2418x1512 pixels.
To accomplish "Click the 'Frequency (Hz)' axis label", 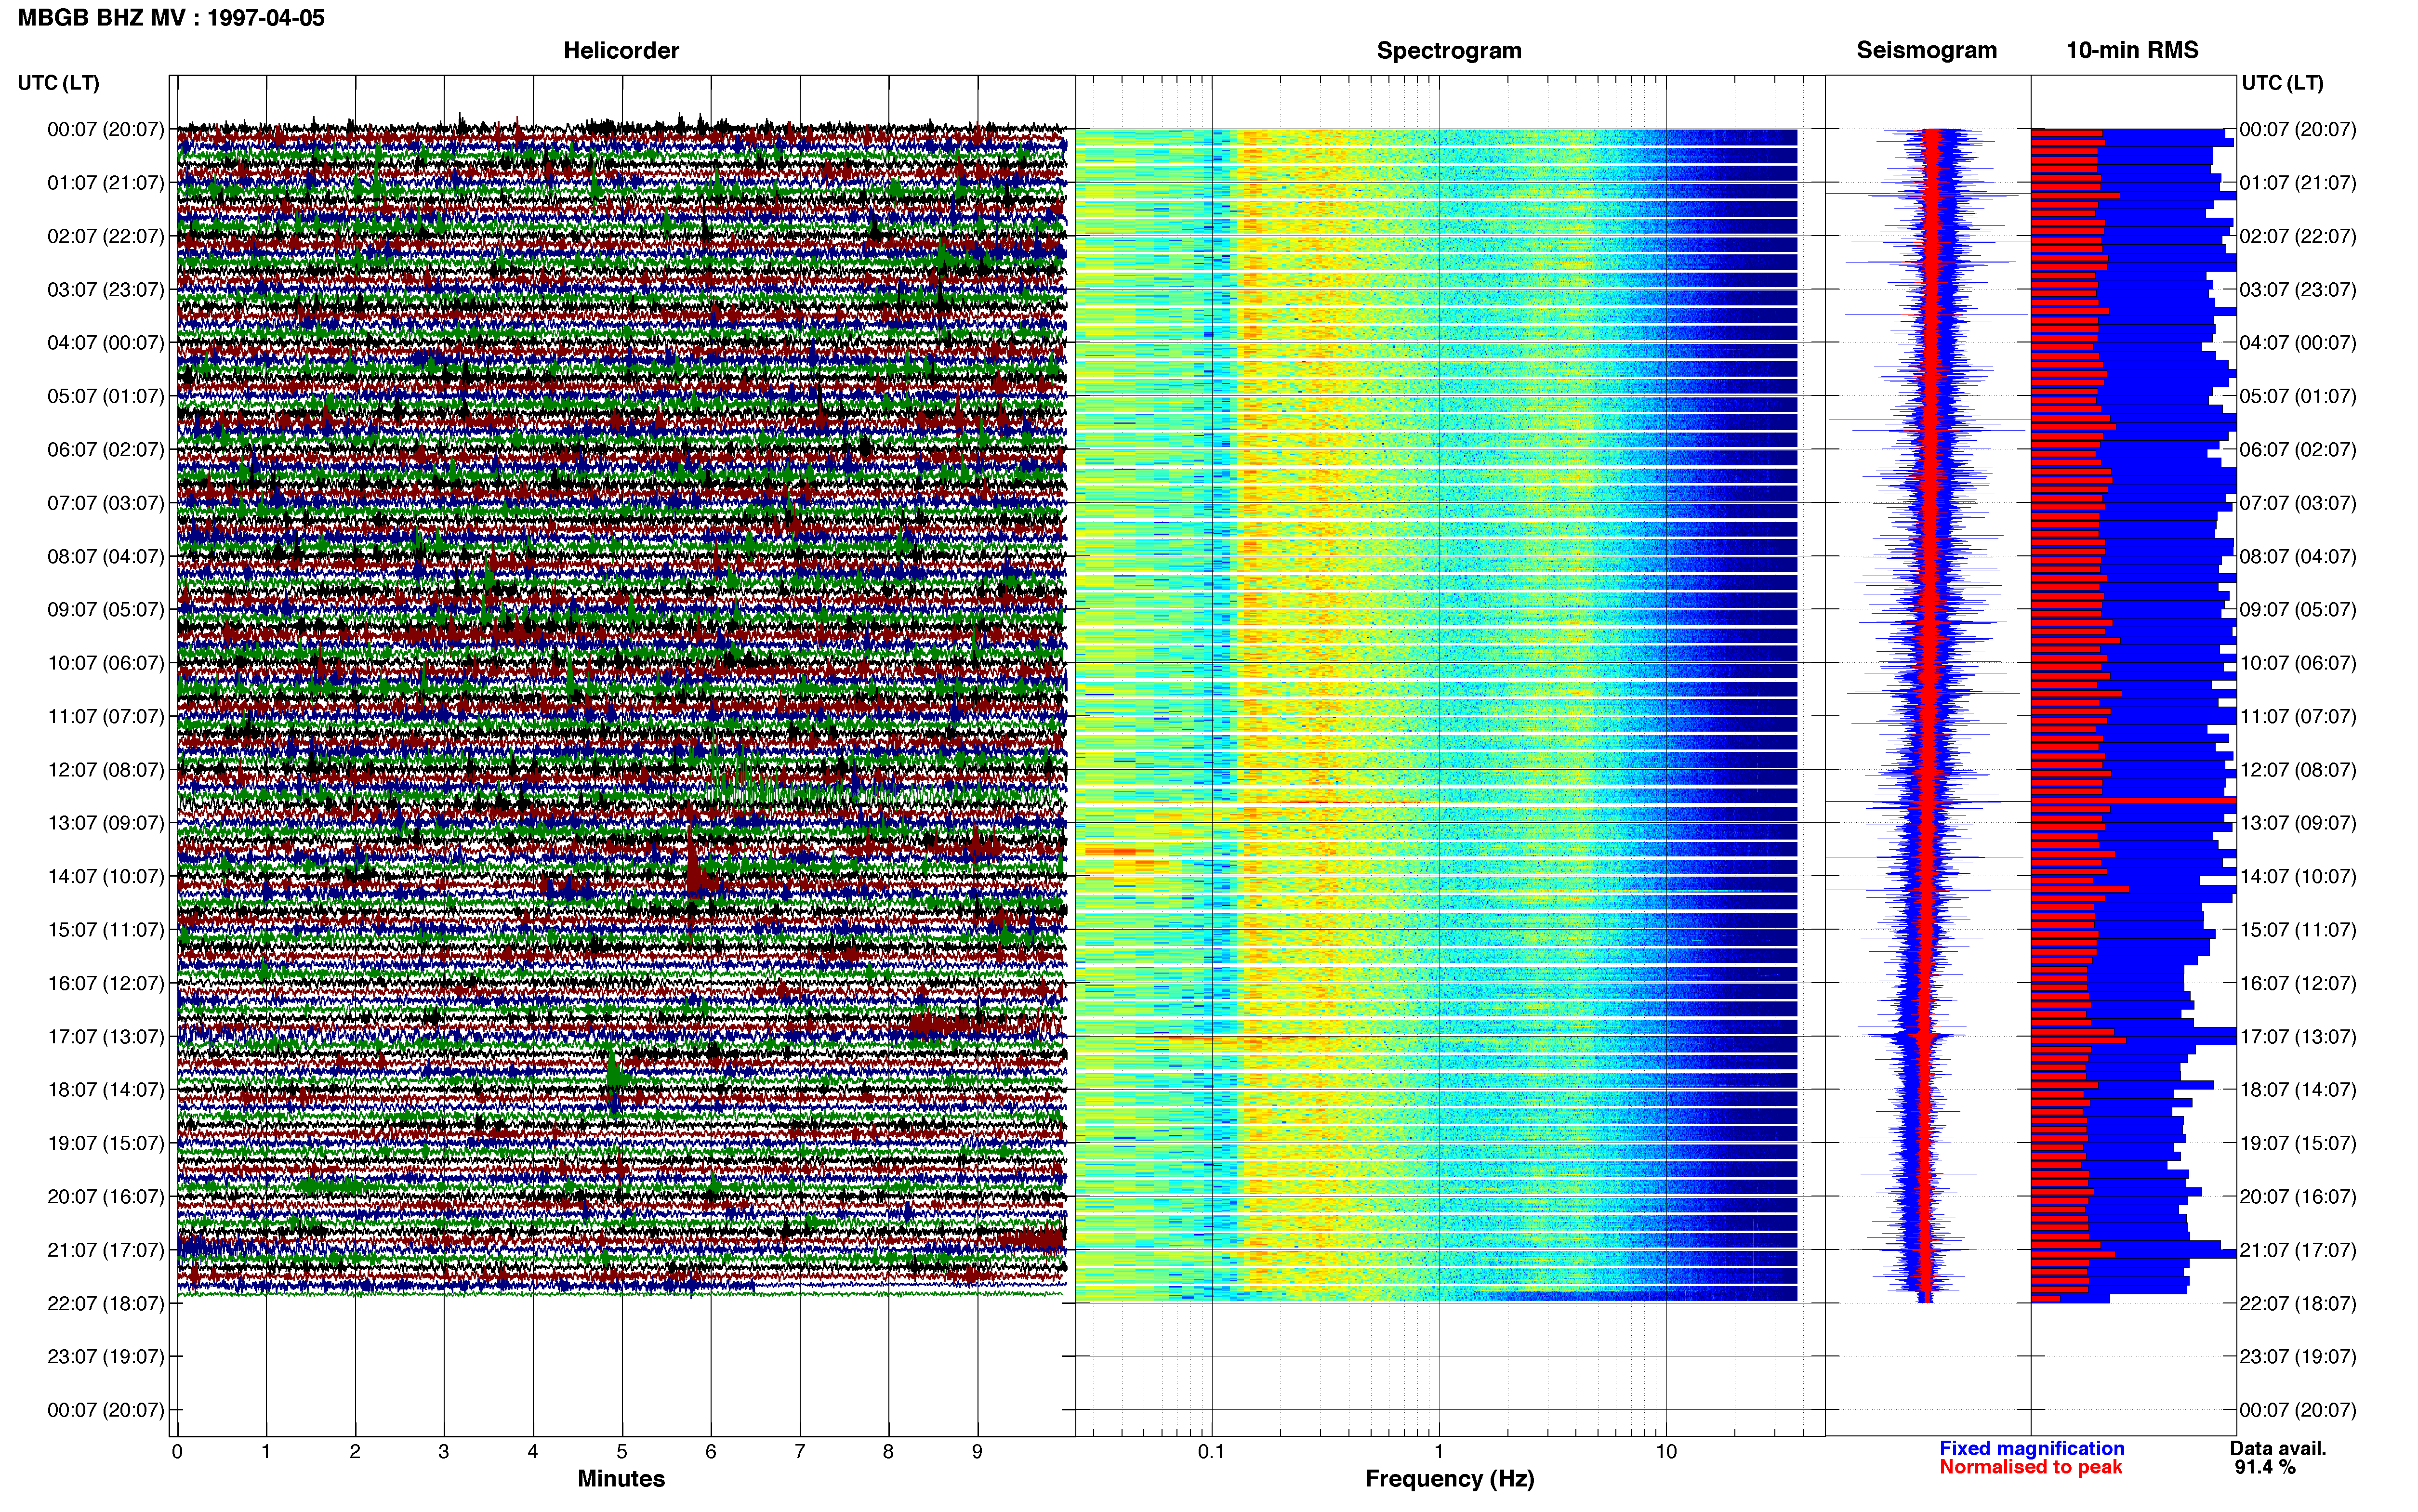I will 1449,1479.
